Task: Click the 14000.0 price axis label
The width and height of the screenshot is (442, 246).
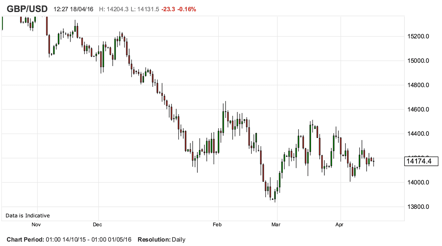Action: 418,182
